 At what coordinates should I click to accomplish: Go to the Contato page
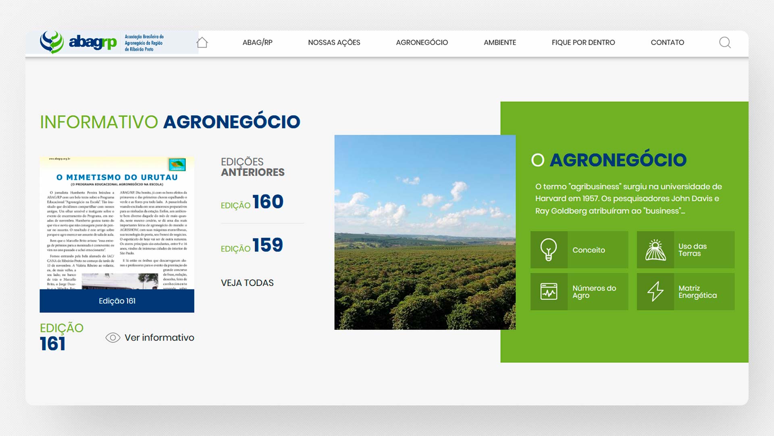point(667,42)
